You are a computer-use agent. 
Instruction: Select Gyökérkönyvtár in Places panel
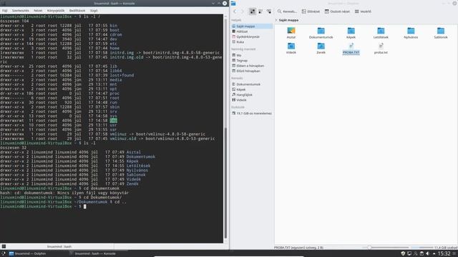coord(252,36)
